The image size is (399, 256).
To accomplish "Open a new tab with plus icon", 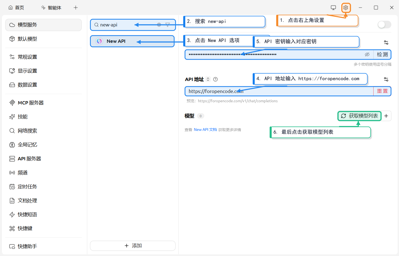I will 76,8.
